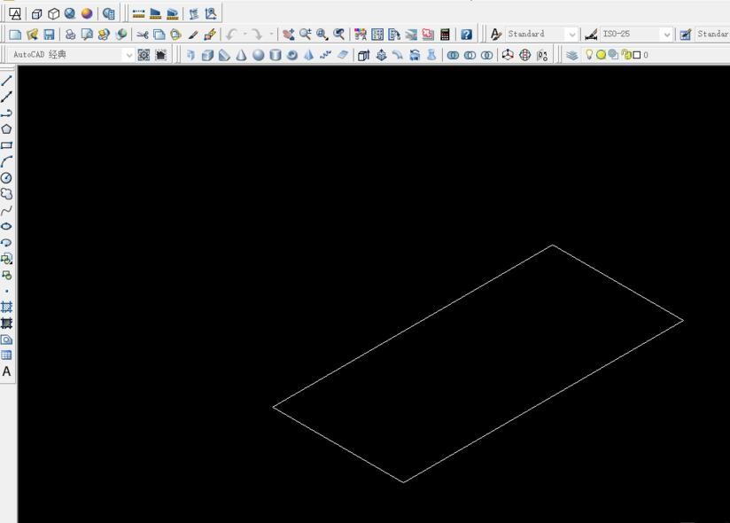Click the layer color swatch square
Screen dimensions: 730x523
[x=636, y=55]
